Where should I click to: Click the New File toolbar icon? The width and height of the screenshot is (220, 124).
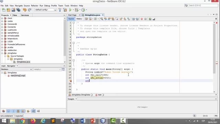pyautogui.click(x=4, y=10)
